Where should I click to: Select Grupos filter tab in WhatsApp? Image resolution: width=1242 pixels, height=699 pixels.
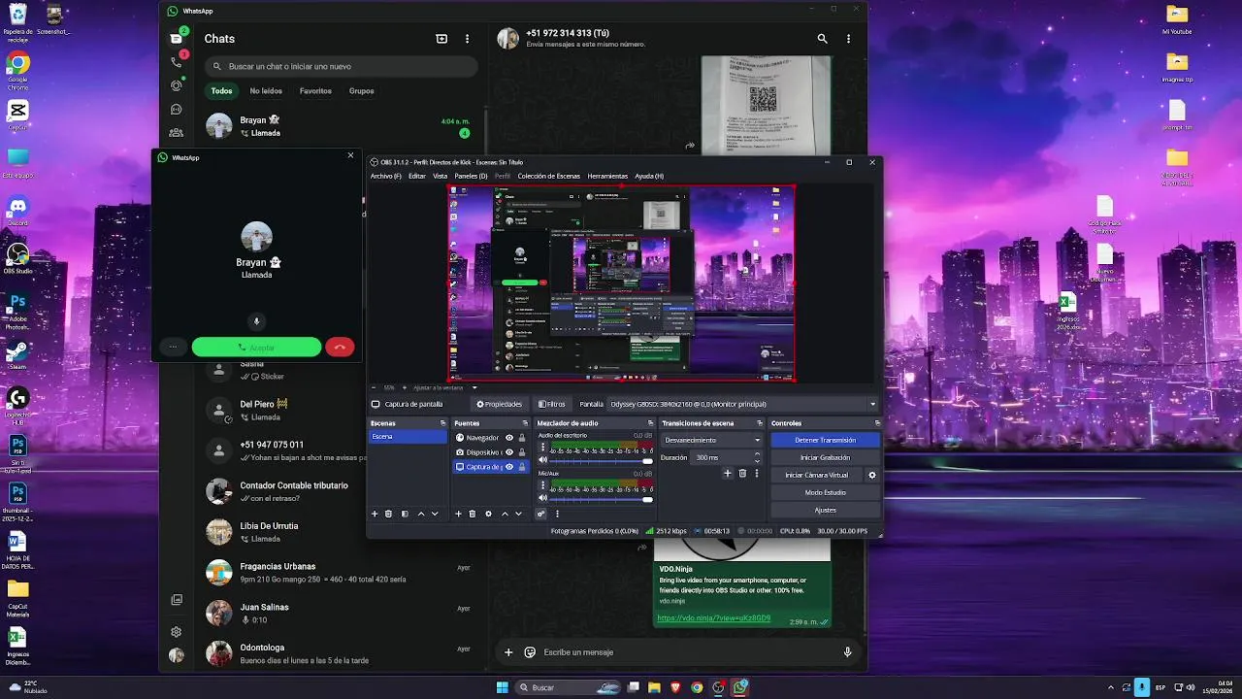[362, 91]
